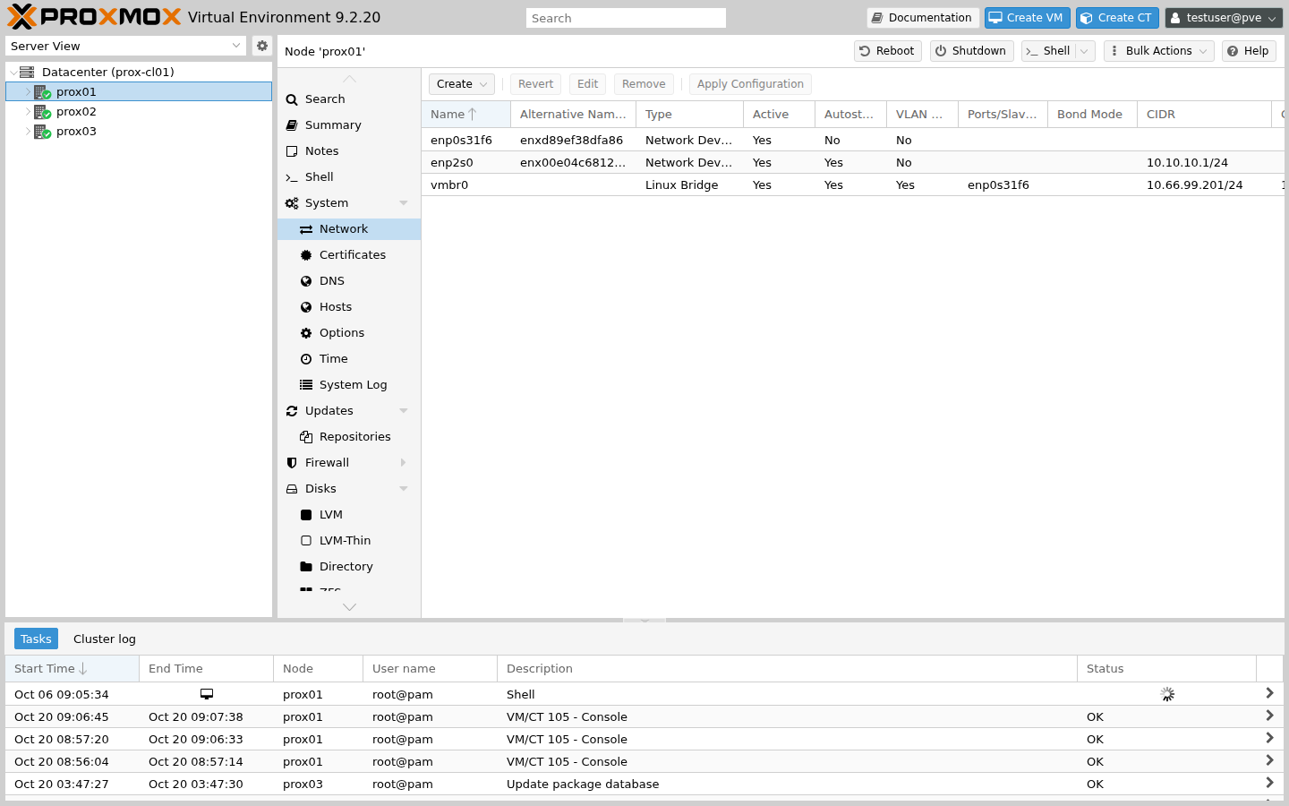Image resolution: width=1289 pixels, height=806 pixels.
Task: Collapse the Datacenter tree node
Action: (13, 73)
